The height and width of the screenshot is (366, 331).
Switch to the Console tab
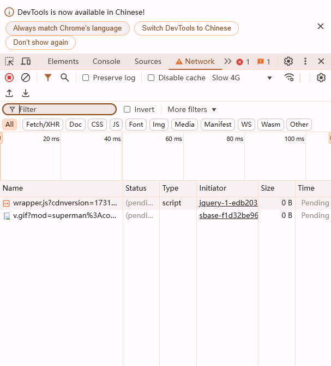coord(106,61)
